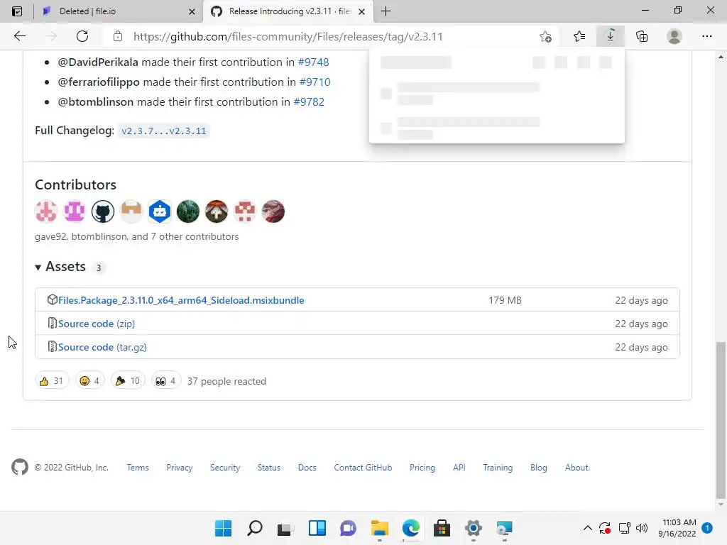Image resolution: width=727 pixels, height=545 pixels.
Task: Open the Security footer link
Action: click(x=225, y=468)
